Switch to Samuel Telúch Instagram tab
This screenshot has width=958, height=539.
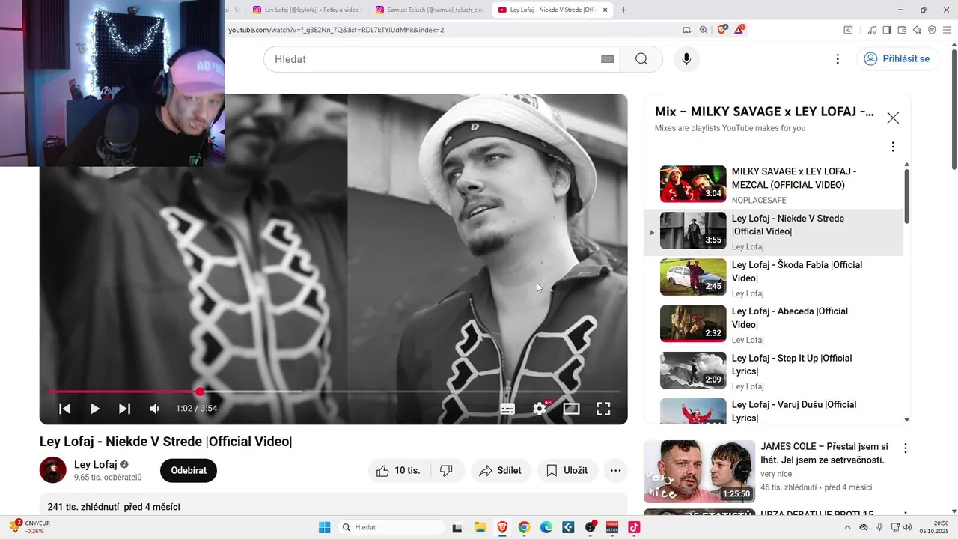(430, 10)
